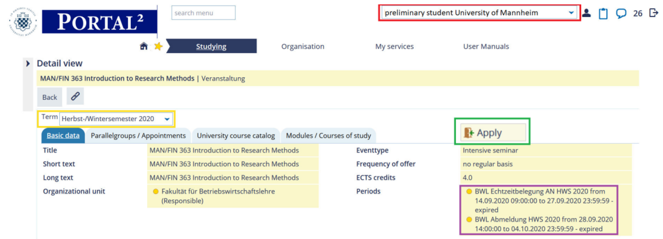The width and height of the screenshot is (663, 239).
Task: Click the Periods label
Action: coord(368,191)
